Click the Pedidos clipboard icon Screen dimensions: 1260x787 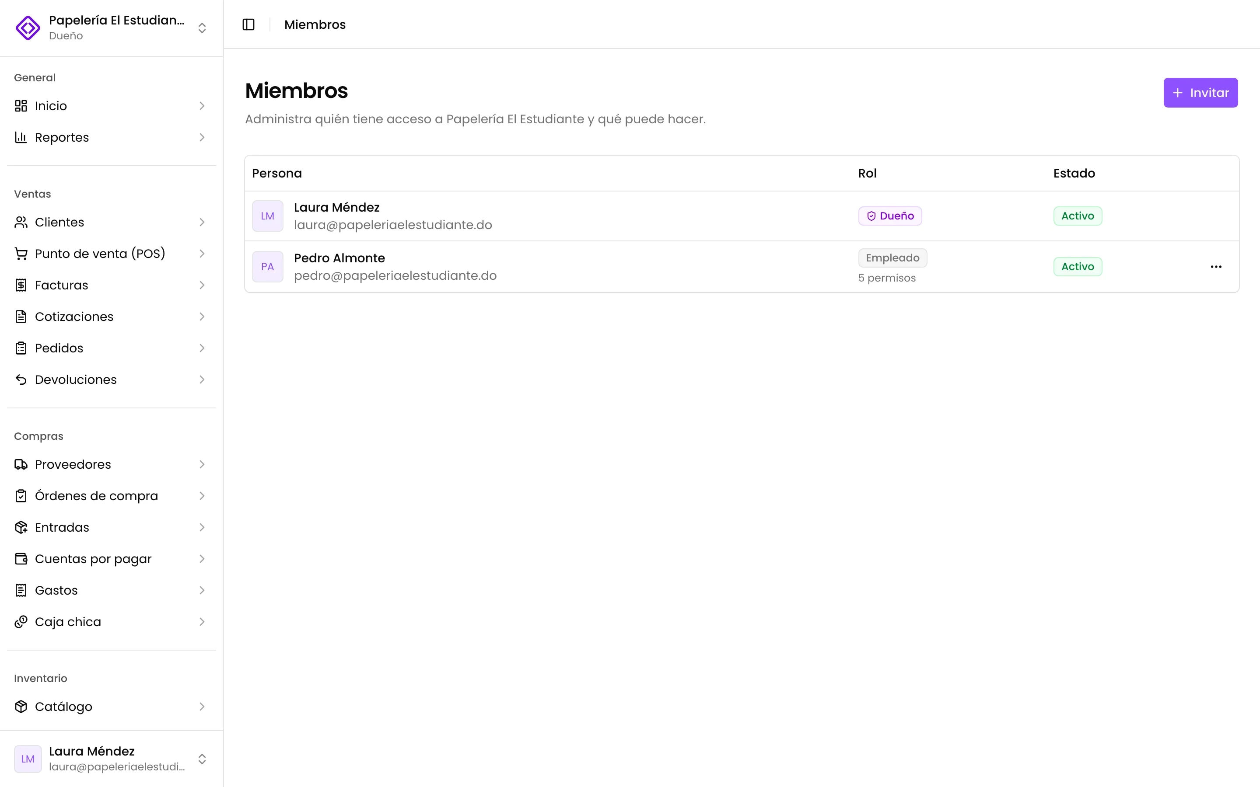[x=21, y=348]
